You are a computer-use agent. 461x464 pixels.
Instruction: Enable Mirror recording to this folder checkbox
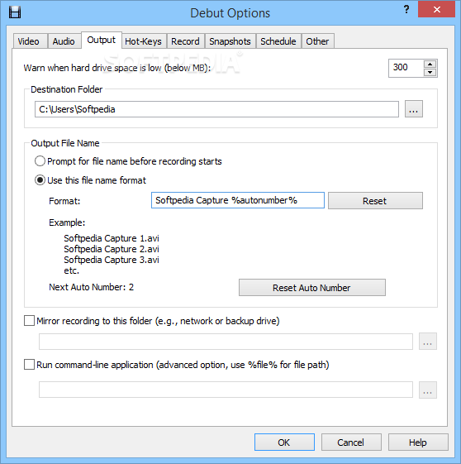coord(29,321)
